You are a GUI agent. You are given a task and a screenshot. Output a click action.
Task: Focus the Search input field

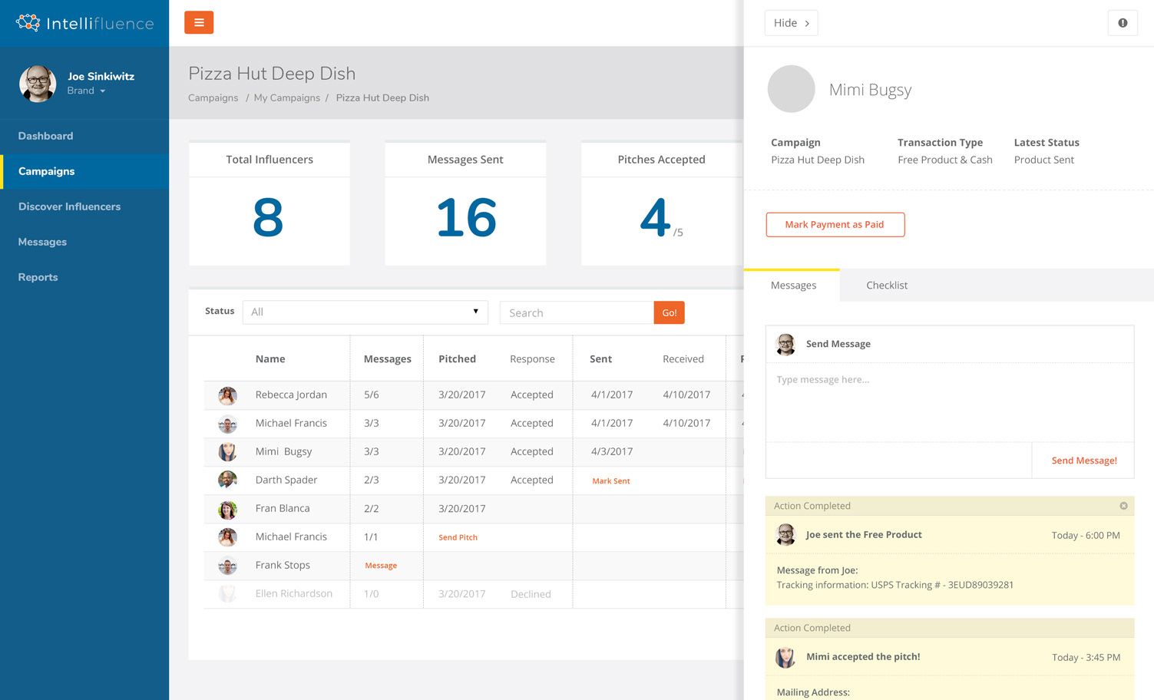[577, 312]
